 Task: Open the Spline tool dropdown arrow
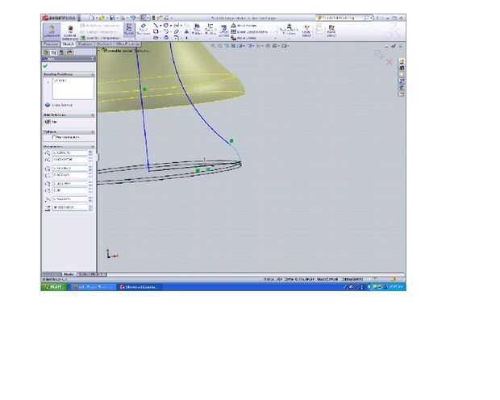pos(181,26)
